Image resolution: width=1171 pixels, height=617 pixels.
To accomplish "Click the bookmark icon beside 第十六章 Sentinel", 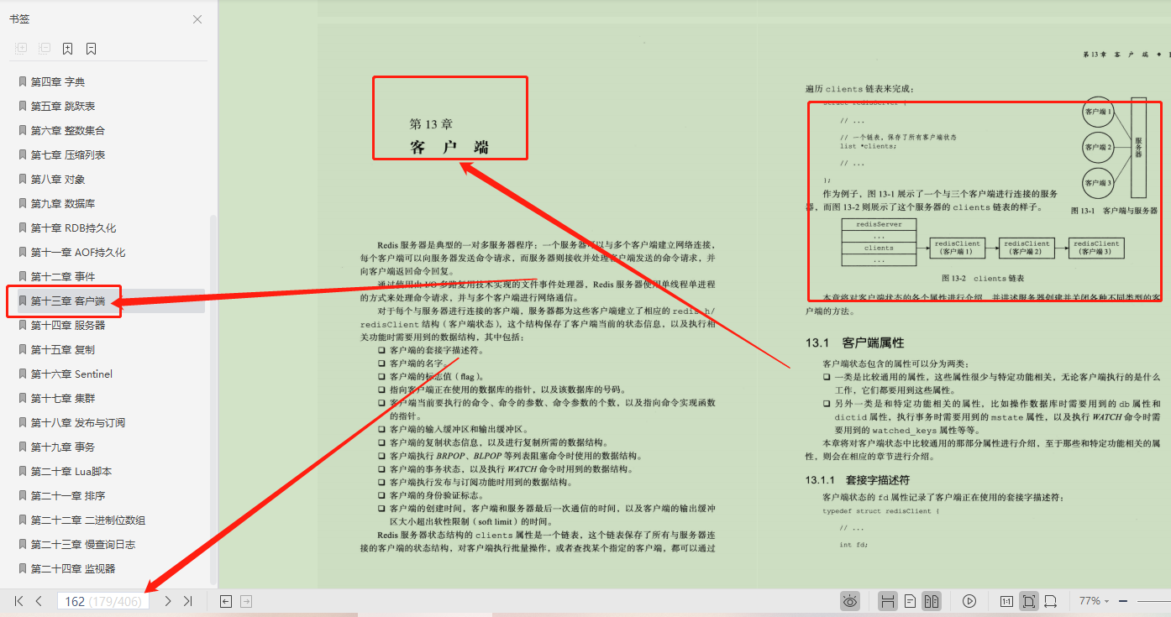I will tap(23, 374).
